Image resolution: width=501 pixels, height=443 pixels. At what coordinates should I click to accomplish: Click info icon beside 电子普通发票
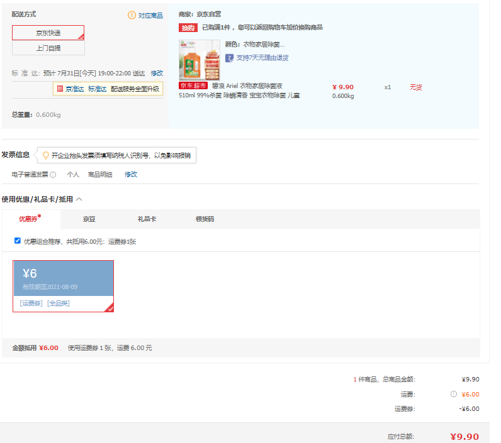(x=53, y=175)
